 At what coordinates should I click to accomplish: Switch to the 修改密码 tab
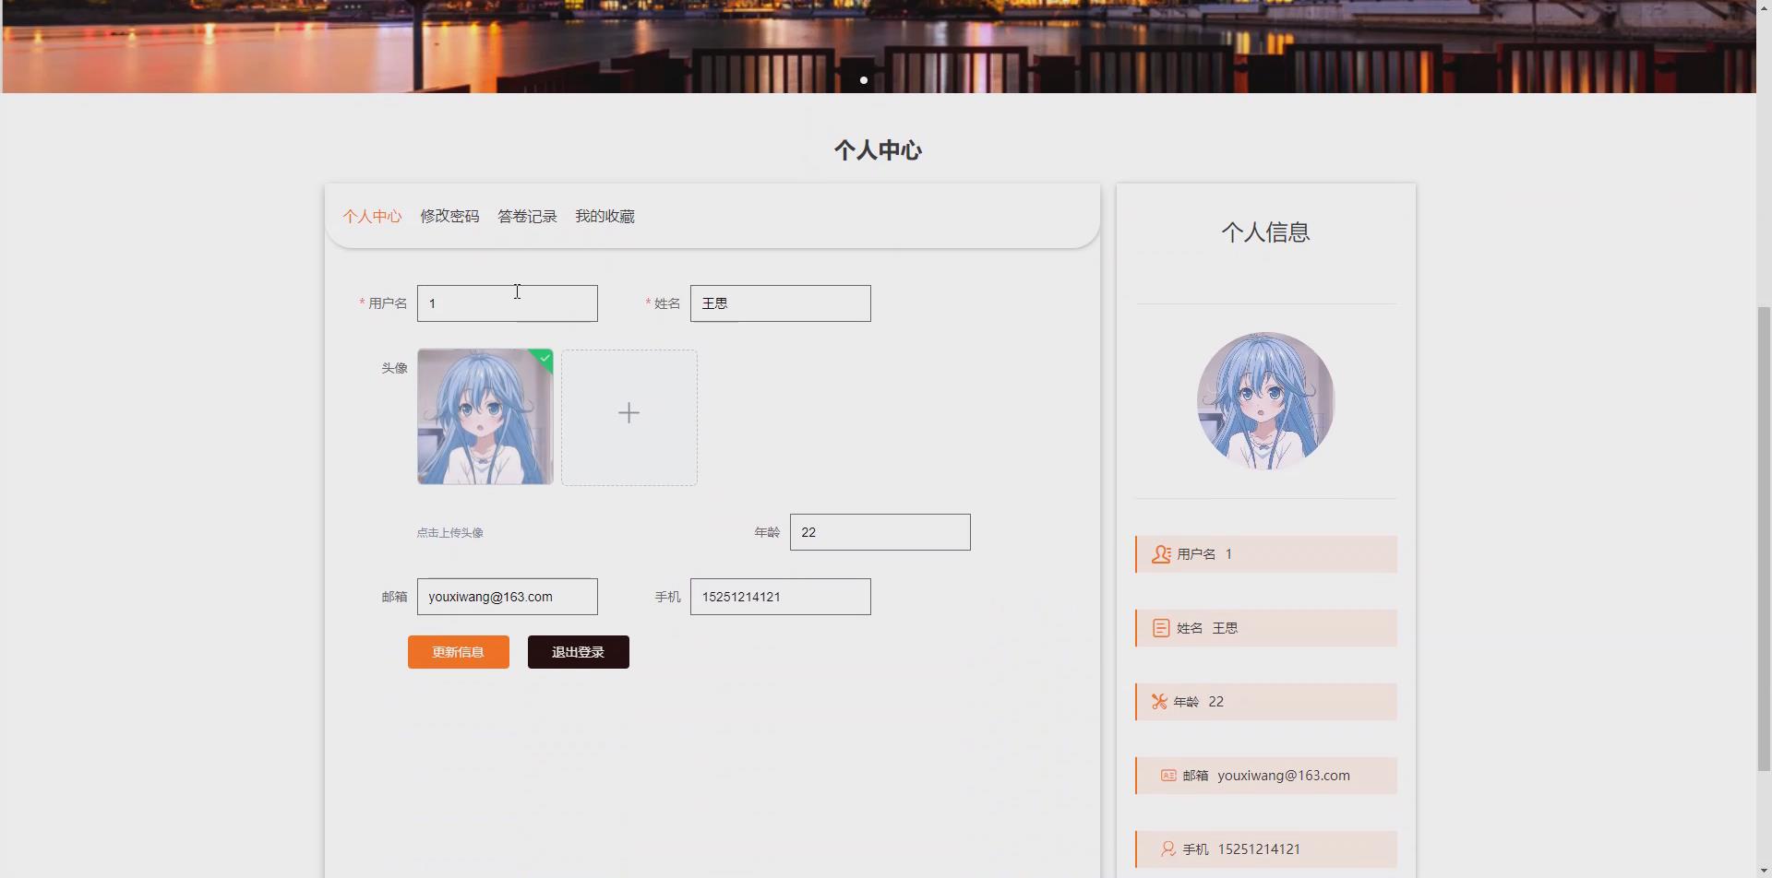449,216
